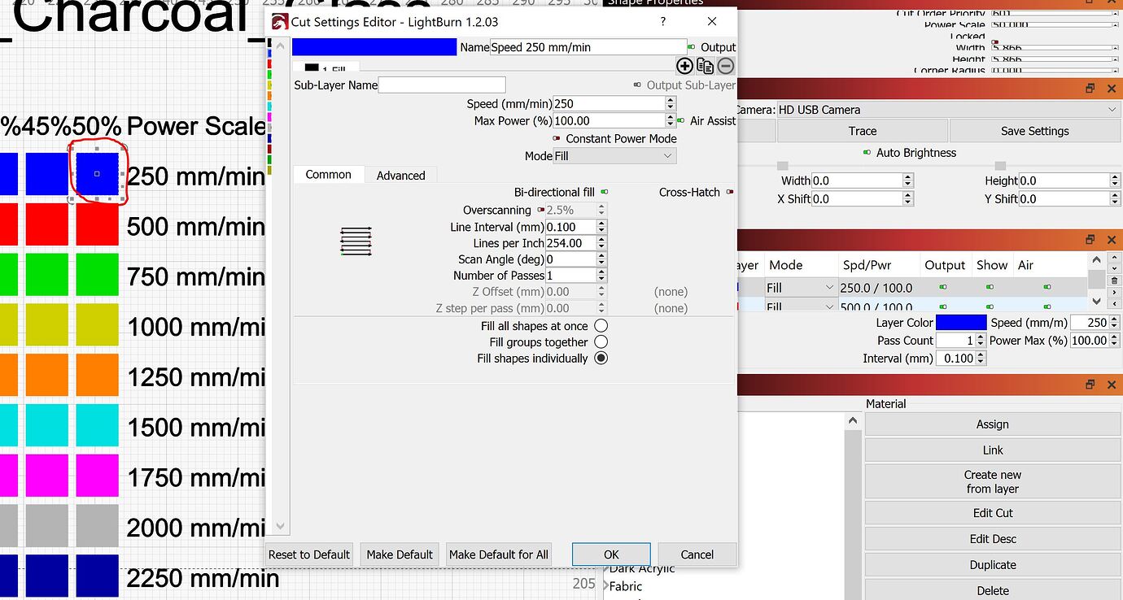Image resolution: width=1123 pixels, height=600 pixels.
Task: Add a new sub-layer with the plus icon
Action: point(684,66)
